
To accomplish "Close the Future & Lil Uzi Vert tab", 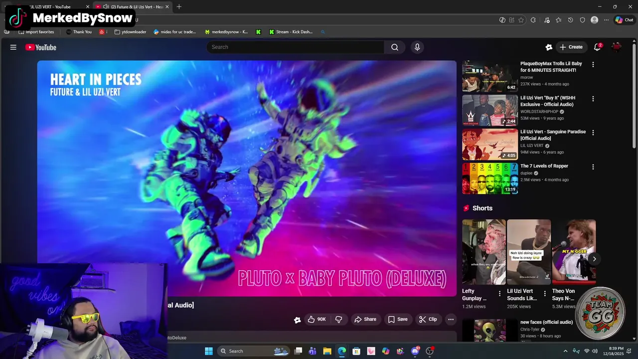I will [x=167, y=6].
